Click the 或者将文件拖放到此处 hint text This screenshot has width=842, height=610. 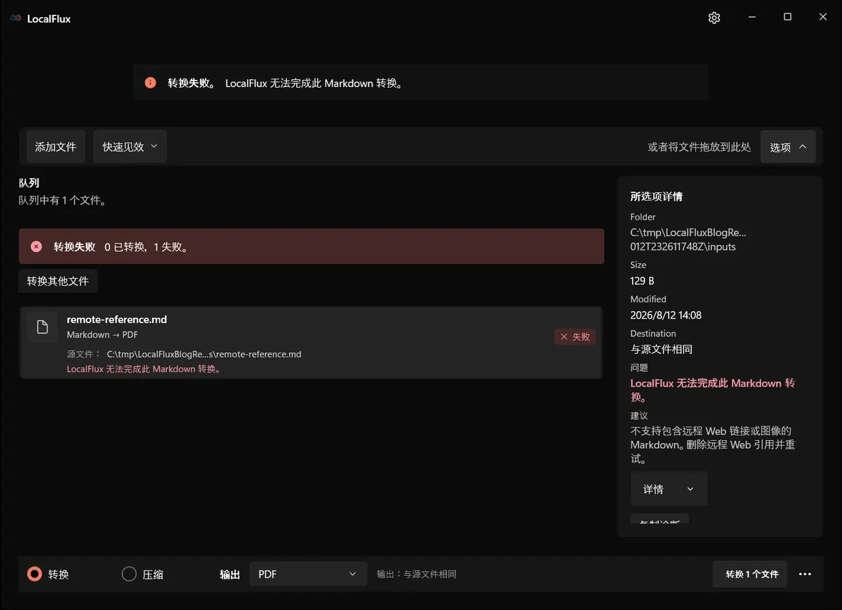[x=700, y=147]
